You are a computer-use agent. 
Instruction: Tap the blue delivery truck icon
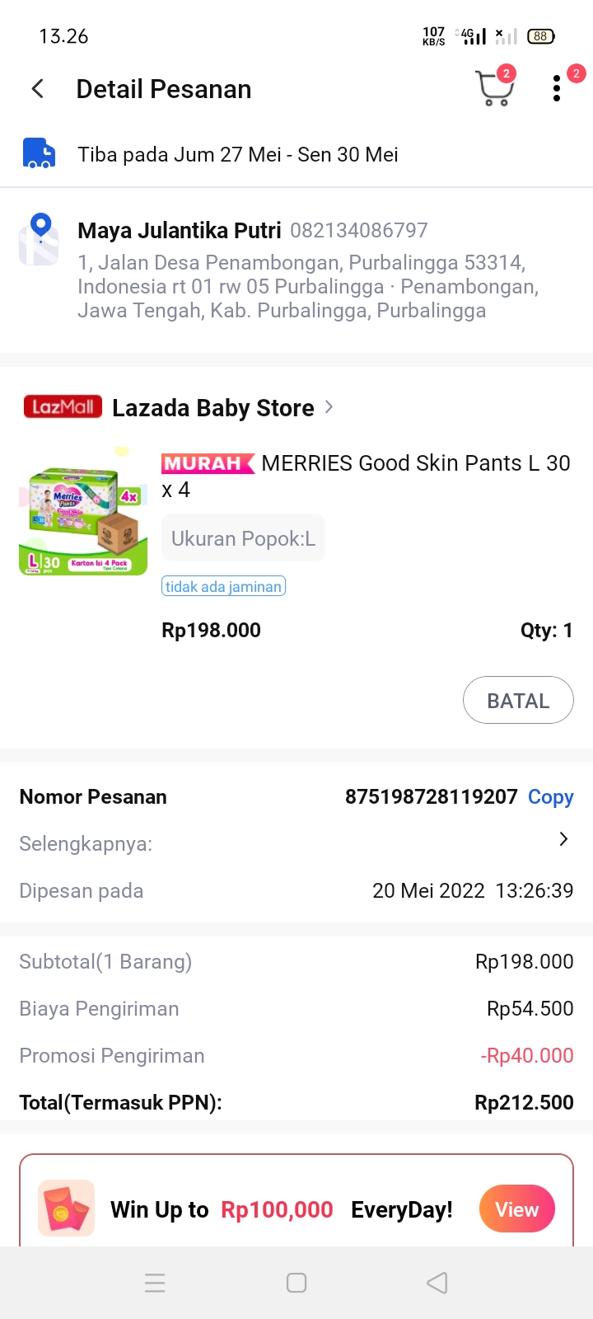click(38, 154)
